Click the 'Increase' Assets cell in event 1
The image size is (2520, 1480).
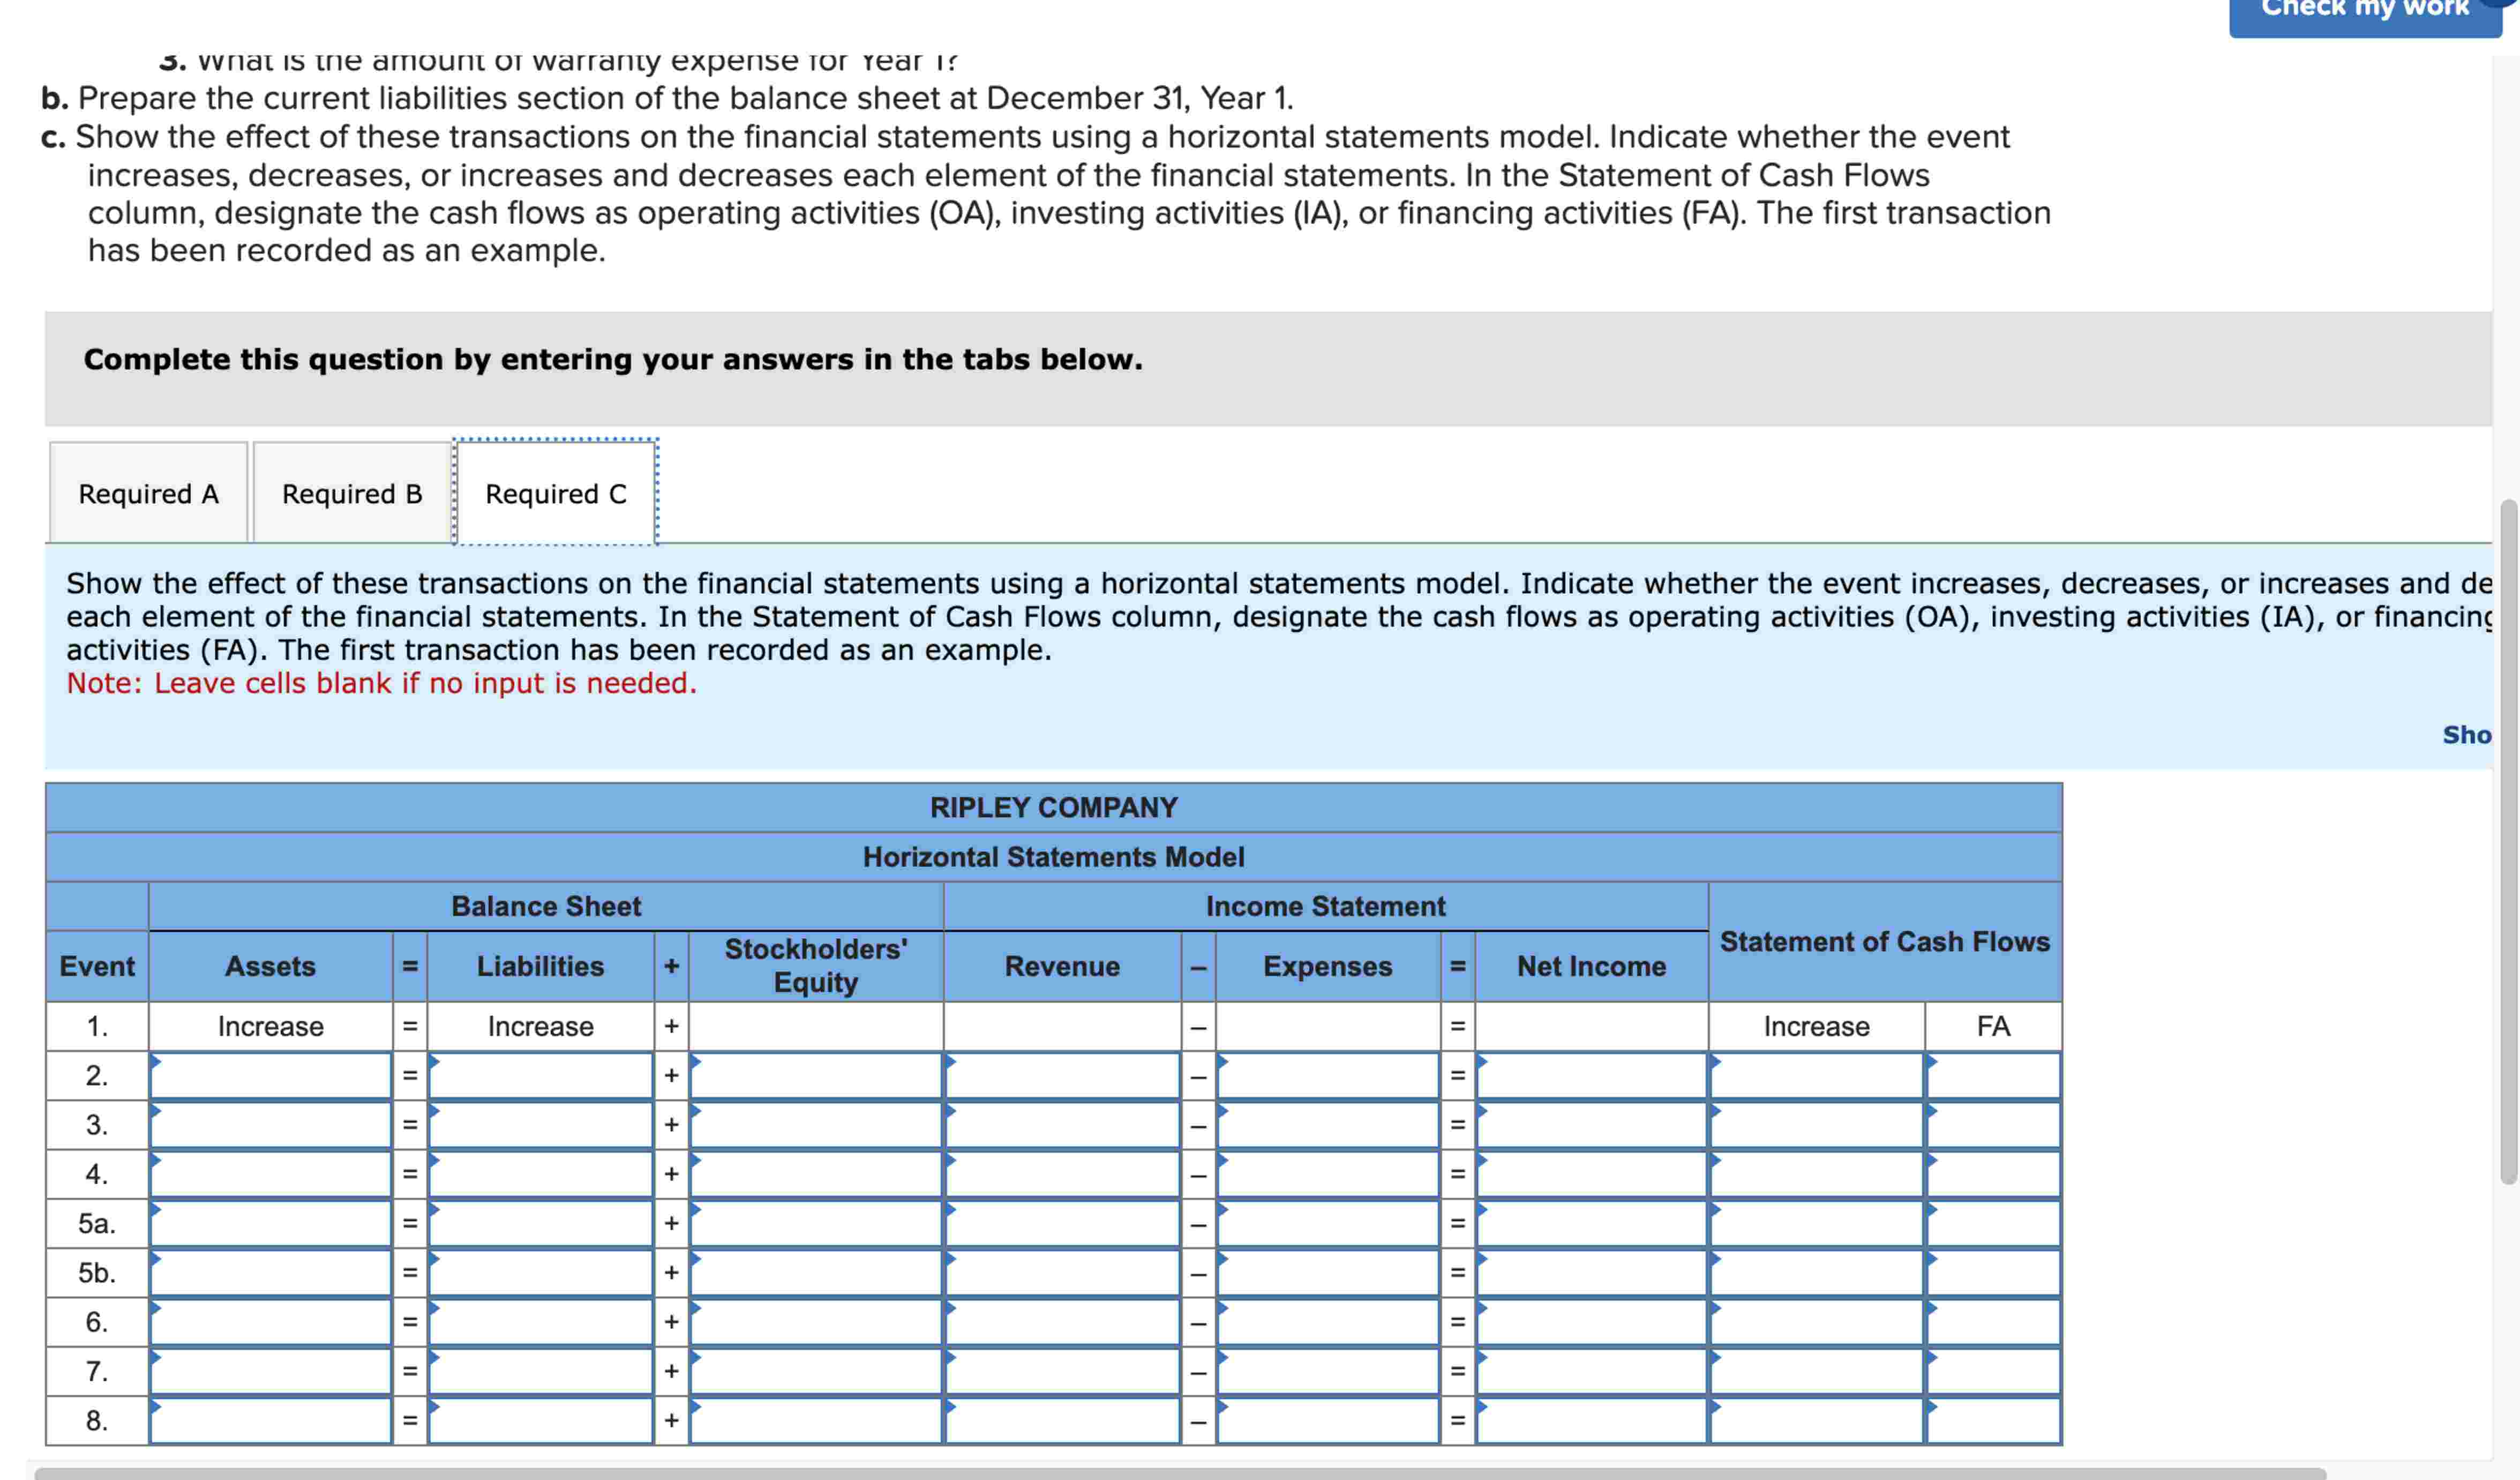[x=270, y=1027]
